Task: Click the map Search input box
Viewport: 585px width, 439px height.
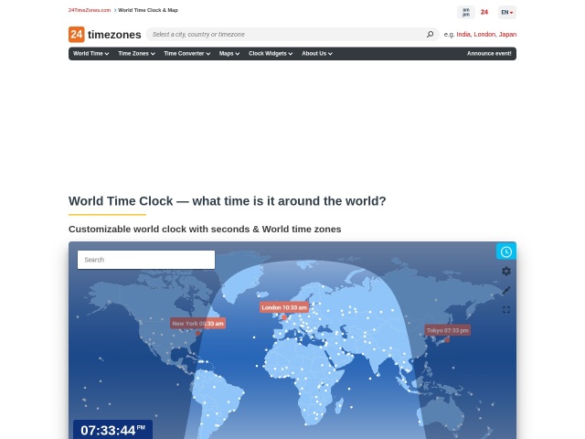Action: (x=146, y=260)
